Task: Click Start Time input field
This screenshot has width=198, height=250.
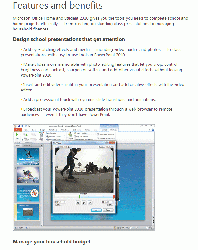Action: pos(59,202)
